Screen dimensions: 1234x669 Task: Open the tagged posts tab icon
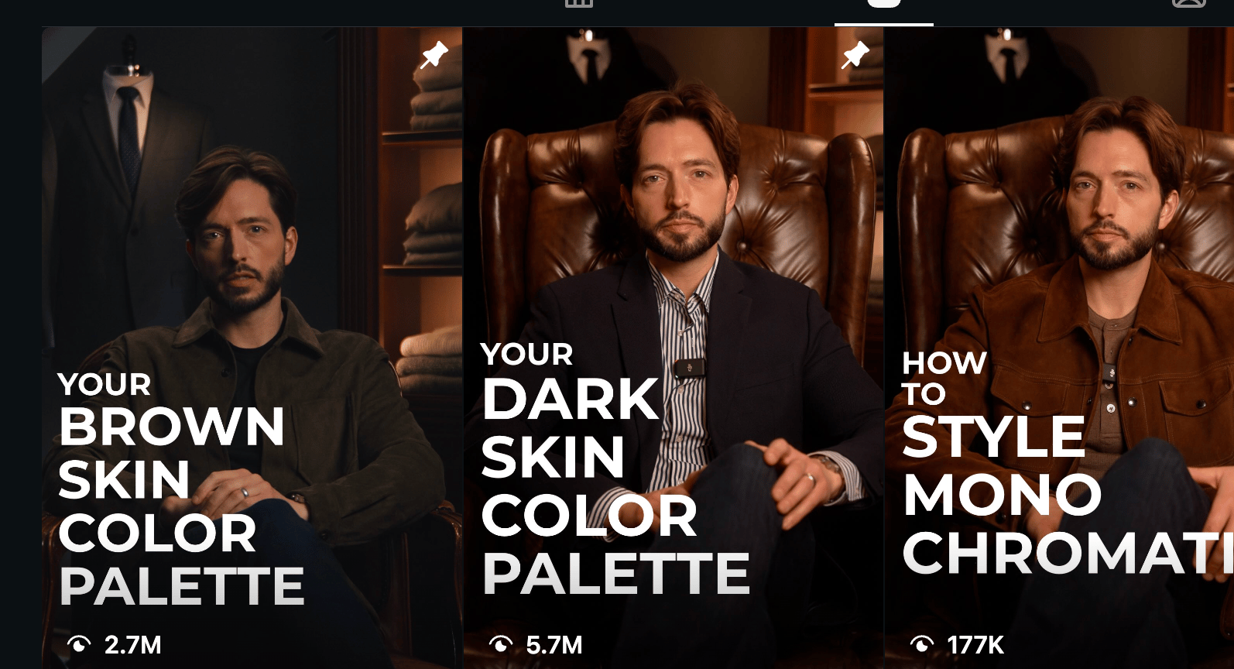[x=1189, y=3]
